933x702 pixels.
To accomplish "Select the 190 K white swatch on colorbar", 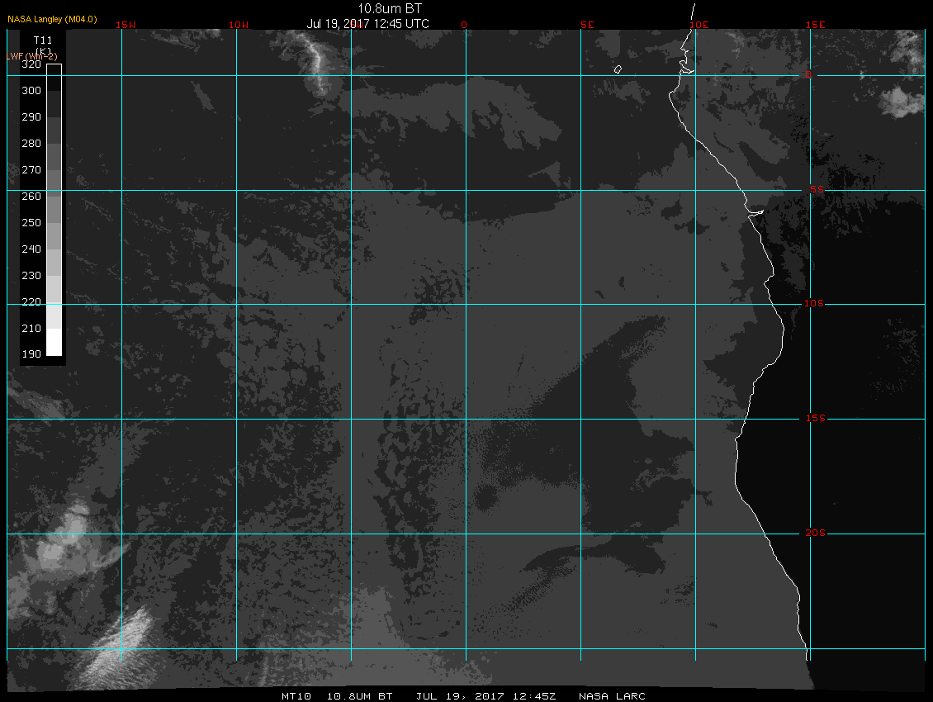I will coord(54,343).
